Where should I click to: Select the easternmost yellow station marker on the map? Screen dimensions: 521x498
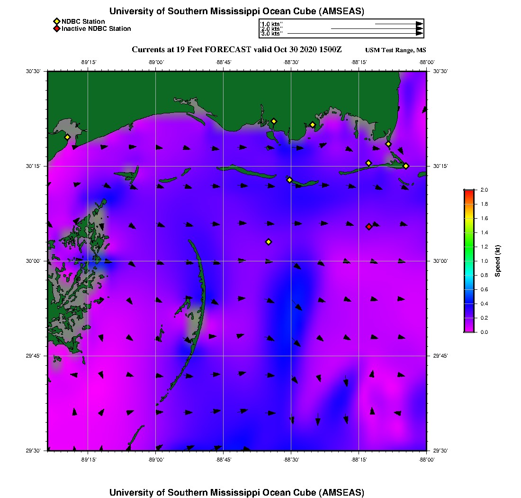[x=406, y=166]
